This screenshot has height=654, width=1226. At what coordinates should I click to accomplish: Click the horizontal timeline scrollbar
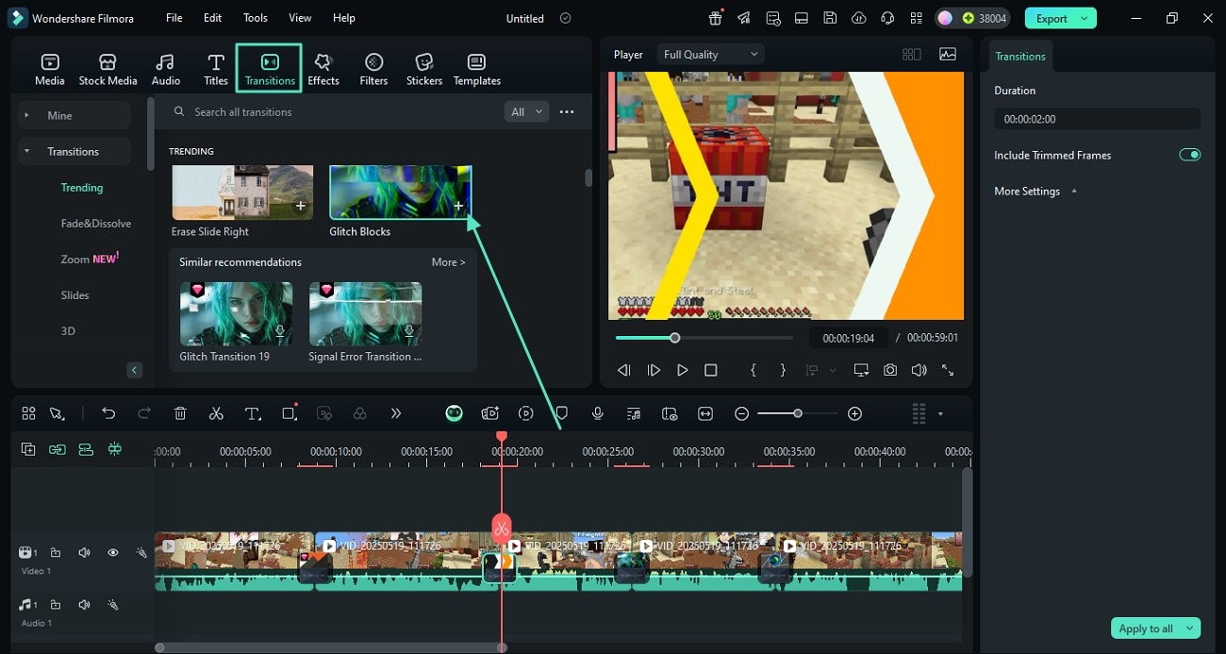[330, 647]
